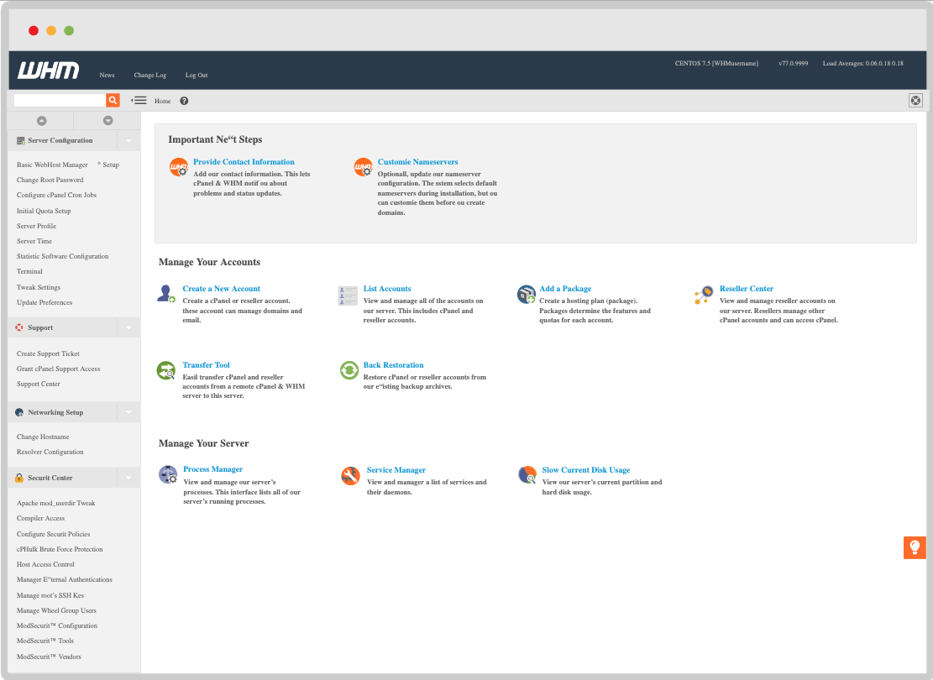Click the Service Manager wrench icon
This screenshot has height=680, width=933.
pos(350,476)
